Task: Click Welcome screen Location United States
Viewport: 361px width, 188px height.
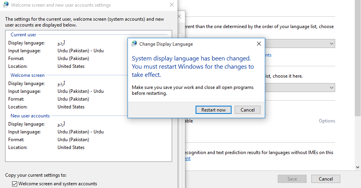Action: tap(71, 107)
